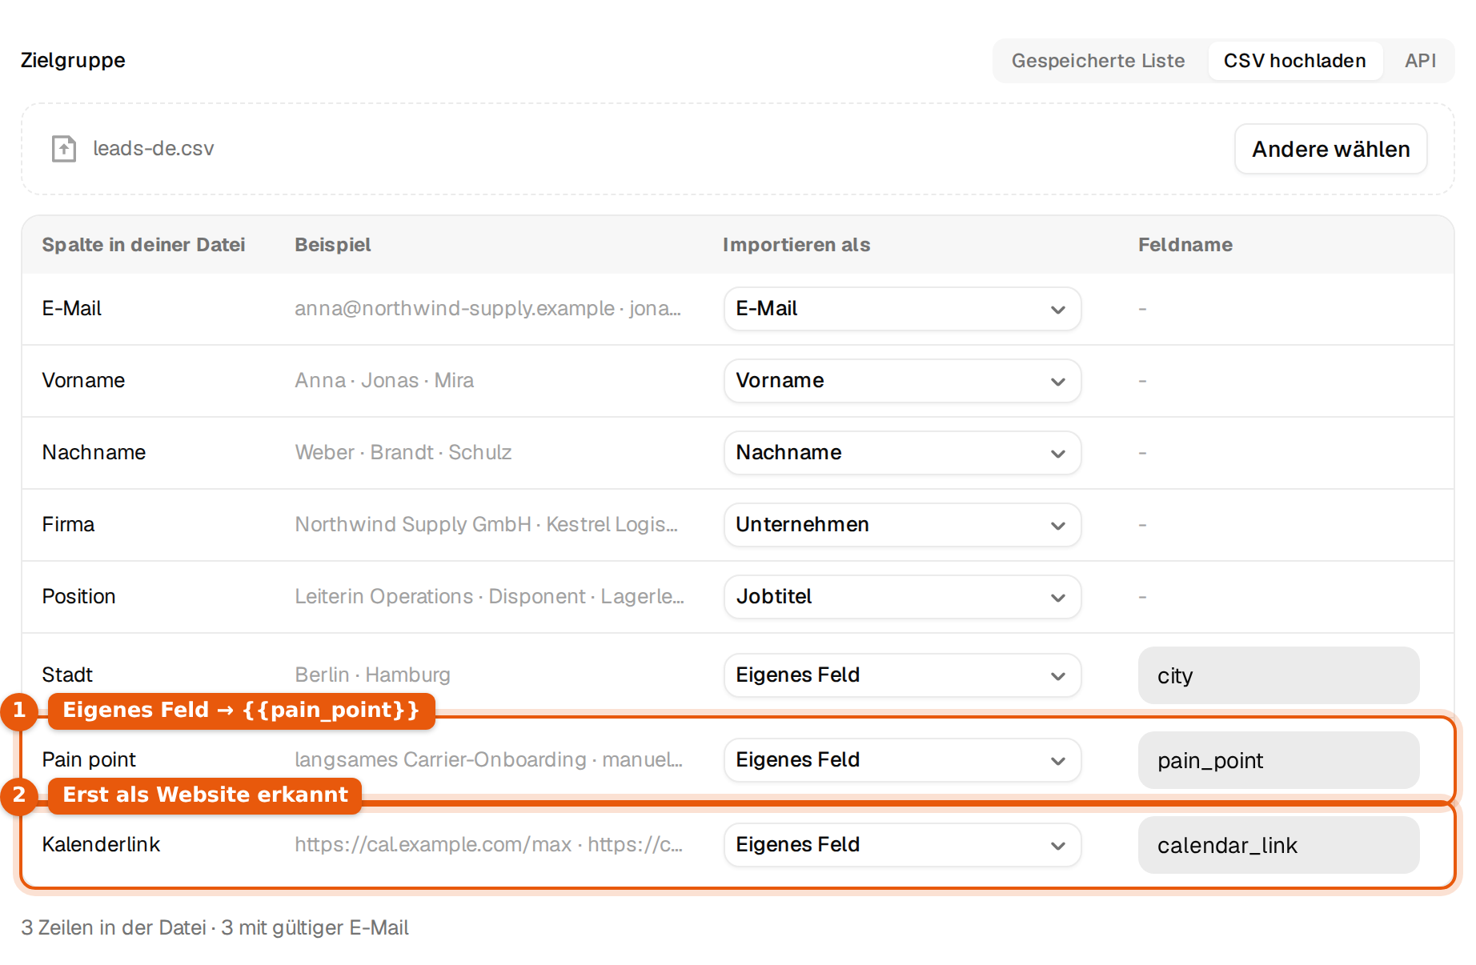The image size is (1476, 965).
Task: Click the Firma column name
Action: pos(68,524)
